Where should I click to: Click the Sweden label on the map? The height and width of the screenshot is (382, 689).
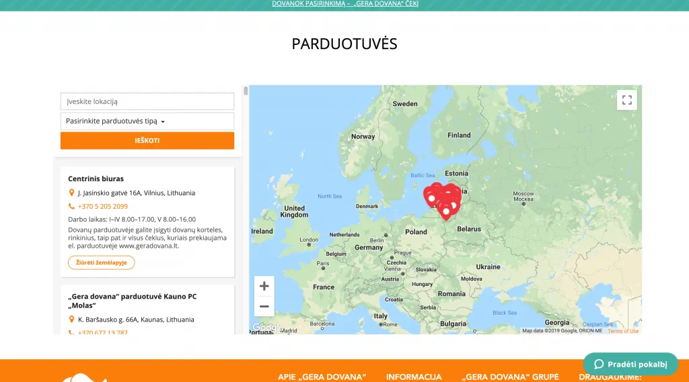click(404, 104)
